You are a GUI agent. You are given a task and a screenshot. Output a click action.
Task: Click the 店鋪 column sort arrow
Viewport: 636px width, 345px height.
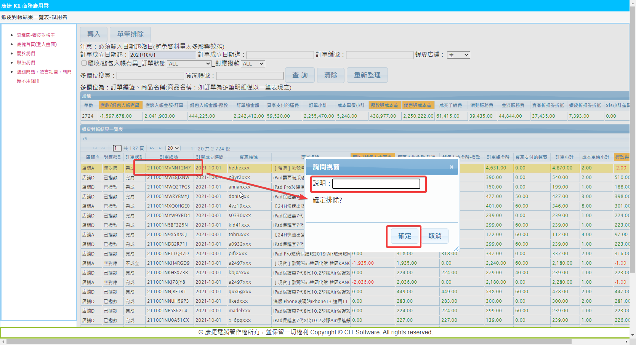[98, 157]
